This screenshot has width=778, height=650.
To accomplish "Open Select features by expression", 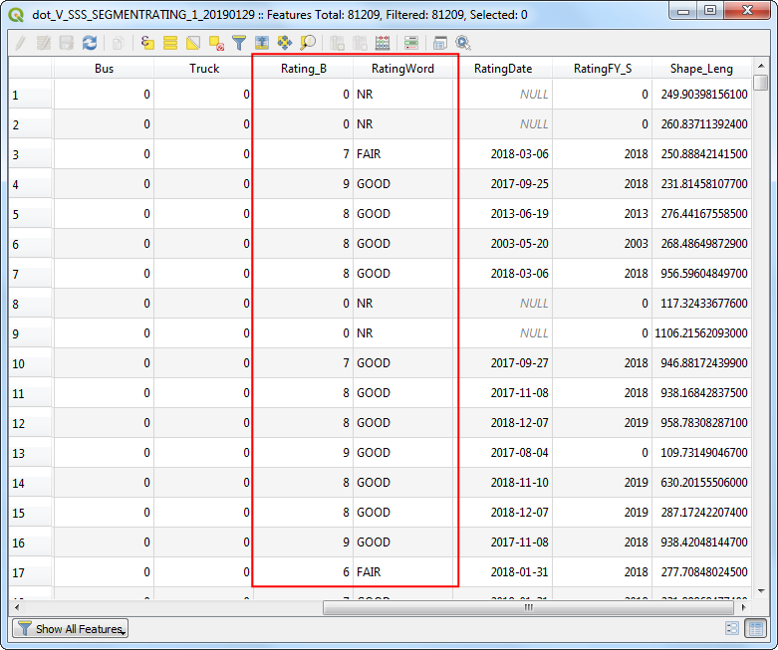I will tap(147, 43).
